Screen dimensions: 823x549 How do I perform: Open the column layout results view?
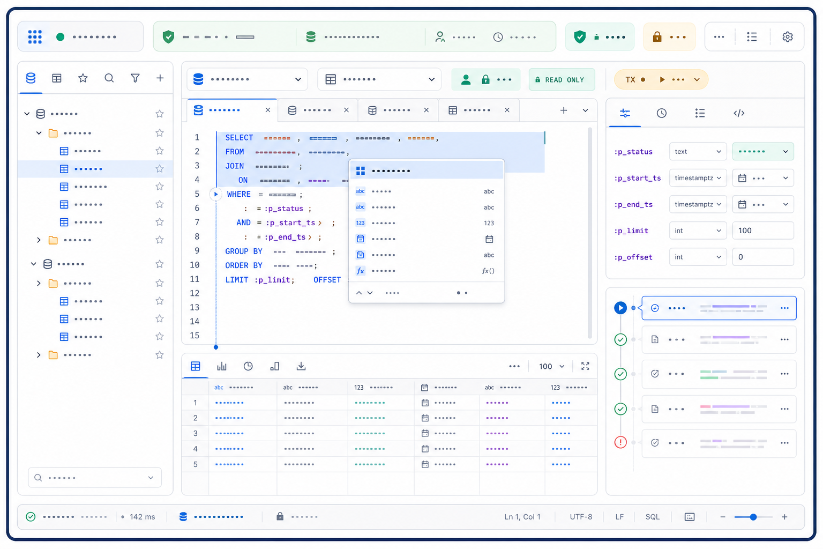(274, 366)
